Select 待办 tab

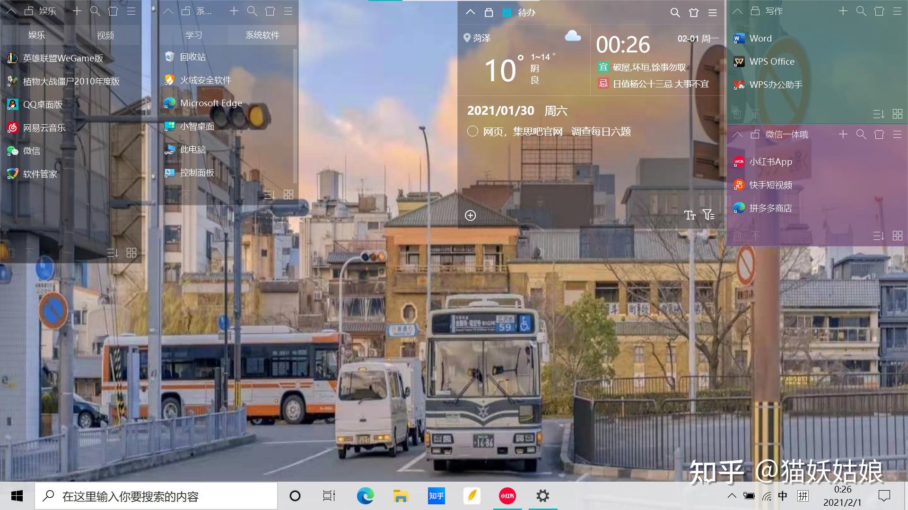point(527,12)
